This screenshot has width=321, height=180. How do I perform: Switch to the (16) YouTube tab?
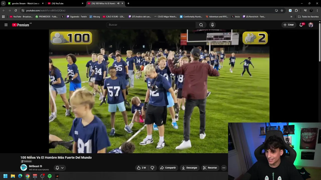click(x=65, y=3)
